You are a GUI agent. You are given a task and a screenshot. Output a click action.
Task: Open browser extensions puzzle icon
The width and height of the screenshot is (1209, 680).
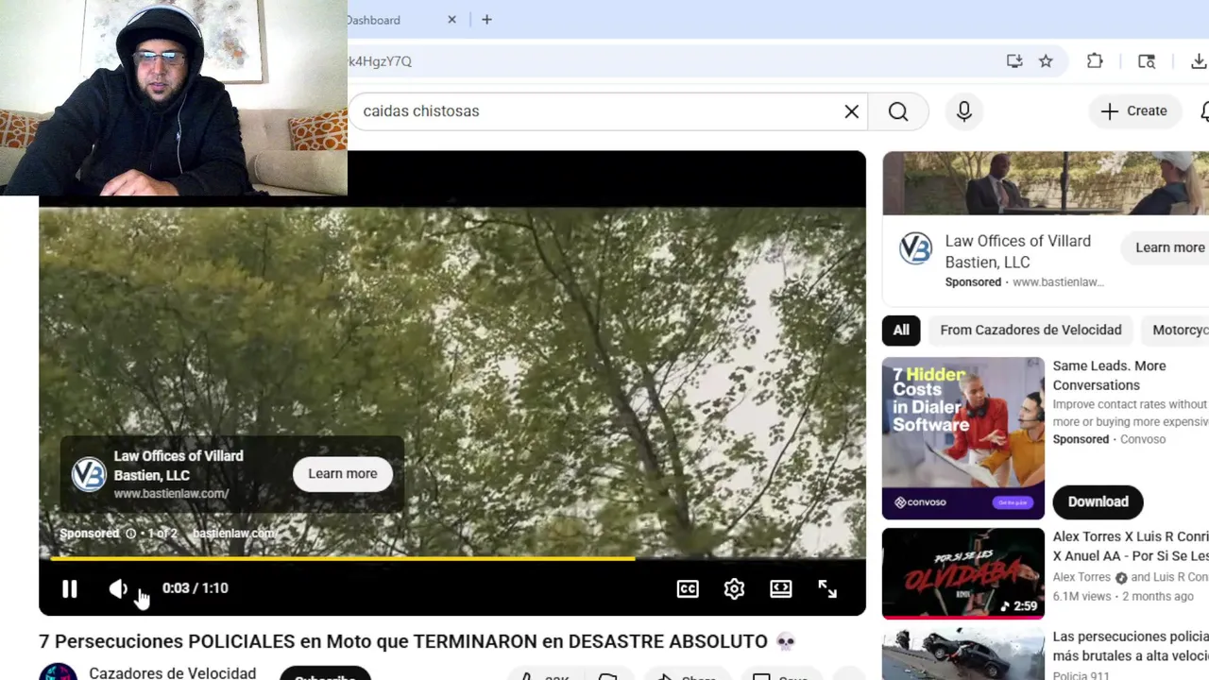click(x=1095, y=61)
